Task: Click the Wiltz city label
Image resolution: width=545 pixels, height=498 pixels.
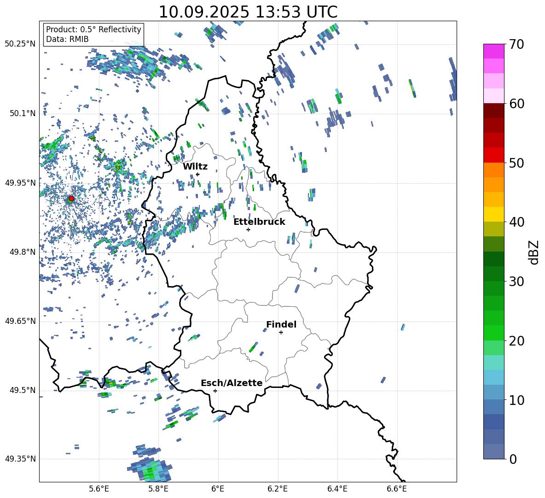Action: coord(195,167)
